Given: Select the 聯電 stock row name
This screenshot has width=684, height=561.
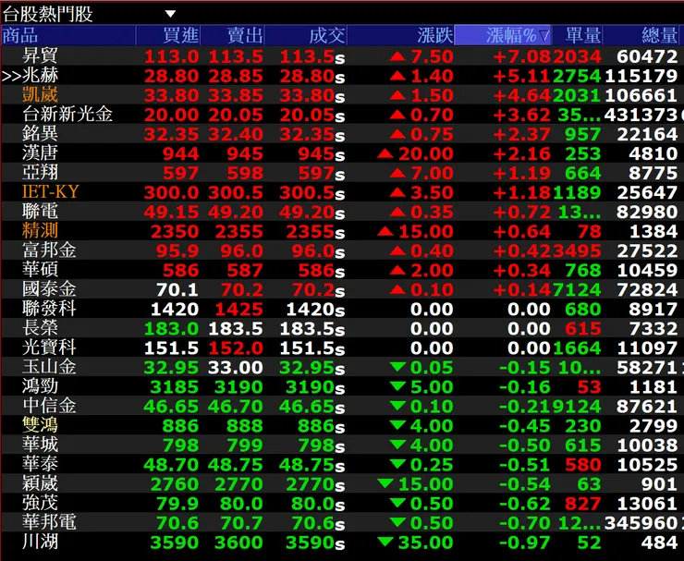Looking at the screenshot, I should (x=40, y=211).
